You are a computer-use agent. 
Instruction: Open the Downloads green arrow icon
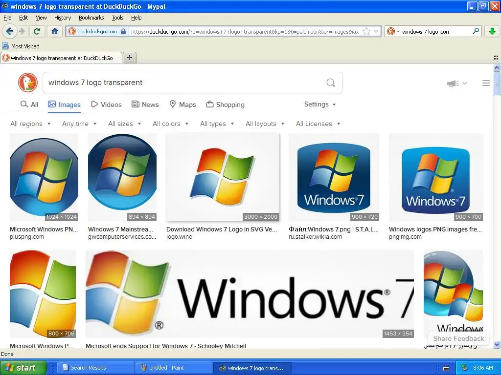[492, 31]
